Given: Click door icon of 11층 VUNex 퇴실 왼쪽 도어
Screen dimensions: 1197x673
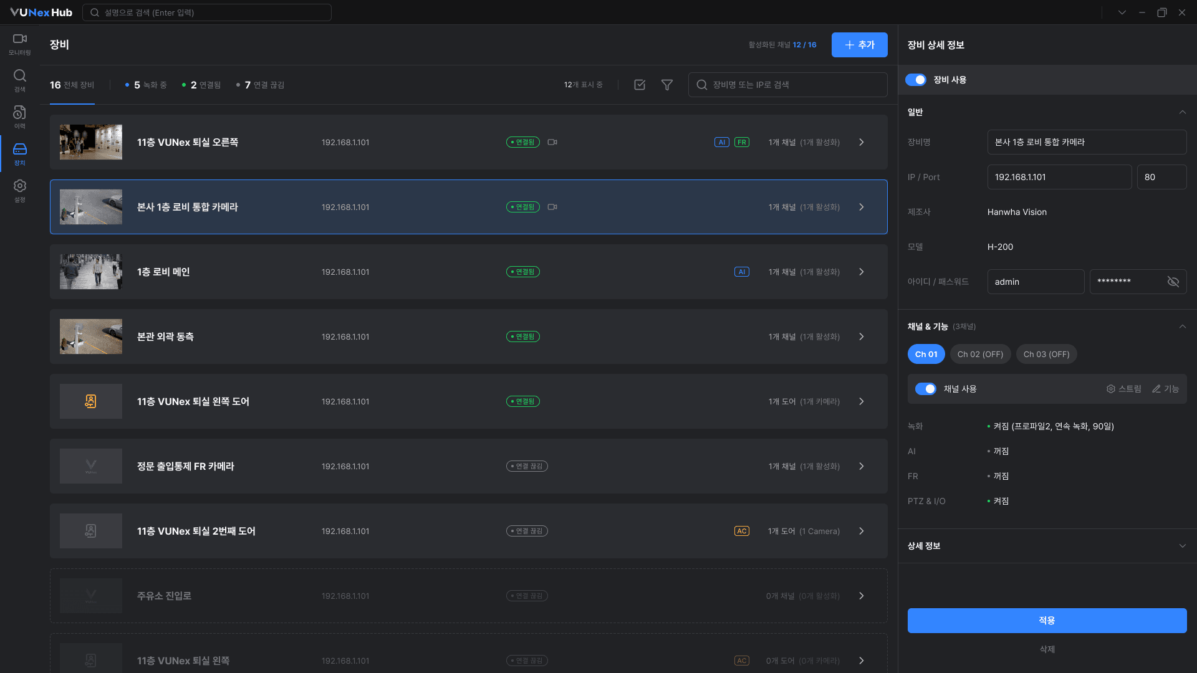Looking at the screenshot, I should click(x=91, y=401).
